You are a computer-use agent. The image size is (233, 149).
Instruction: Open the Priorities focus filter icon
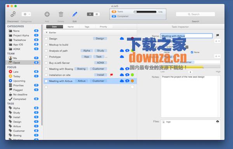point(10,86)
